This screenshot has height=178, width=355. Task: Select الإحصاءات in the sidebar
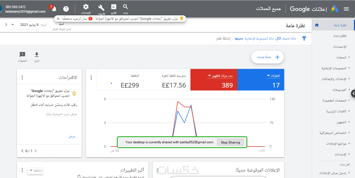coord(339,47)
